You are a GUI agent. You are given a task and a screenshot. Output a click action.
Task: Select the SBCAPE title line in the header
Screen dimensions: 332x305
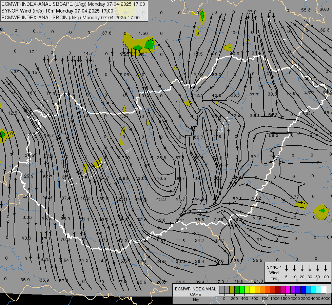pos(73,4)
